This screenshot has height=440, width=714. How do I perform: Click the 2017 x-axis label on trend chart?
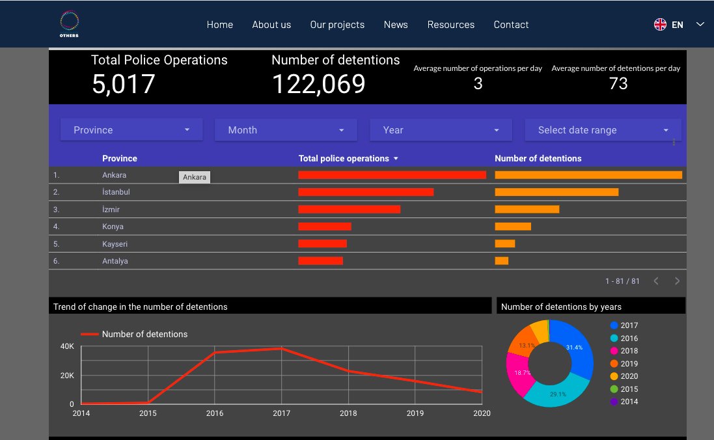281,413
